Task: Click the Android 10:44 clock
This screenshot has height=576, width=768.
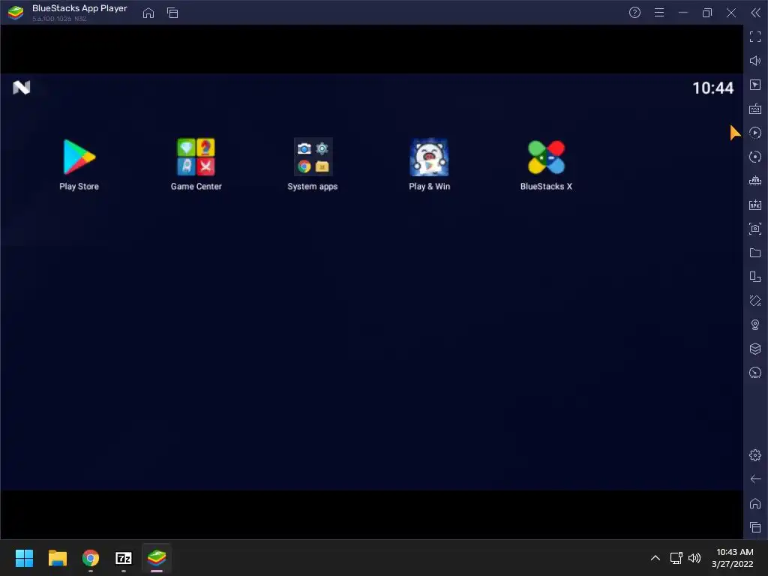Action: point(713,88)
